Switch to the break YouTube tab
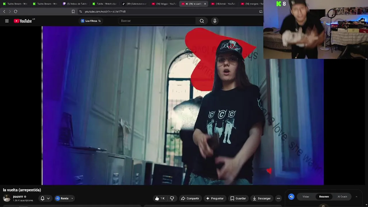368x207 pixels. coord(224,4)
